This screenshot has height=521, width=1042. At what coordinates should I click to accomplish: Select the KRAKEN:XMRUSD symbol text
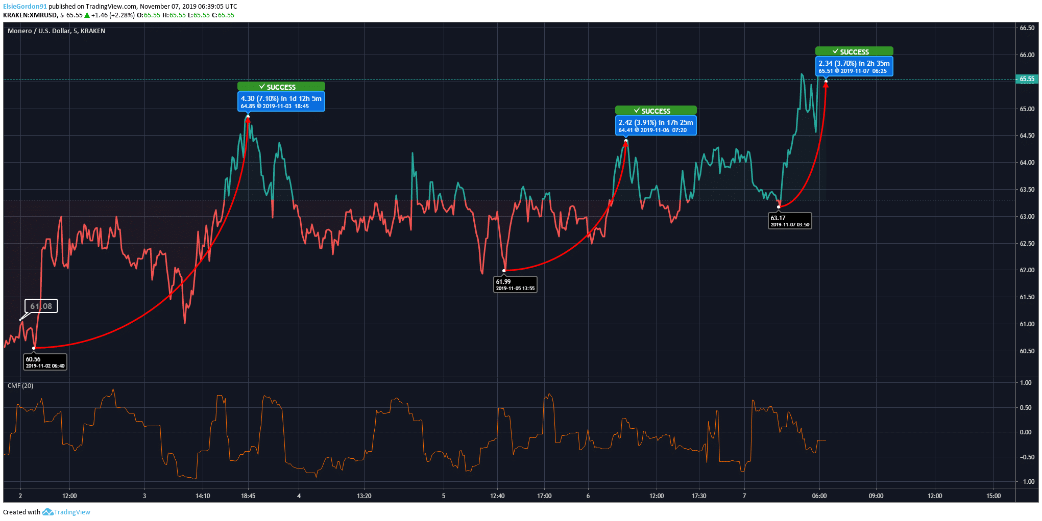coord(30,15)
